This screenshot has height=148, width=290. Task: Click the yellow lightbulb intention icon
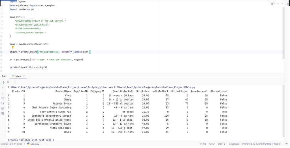13,47
